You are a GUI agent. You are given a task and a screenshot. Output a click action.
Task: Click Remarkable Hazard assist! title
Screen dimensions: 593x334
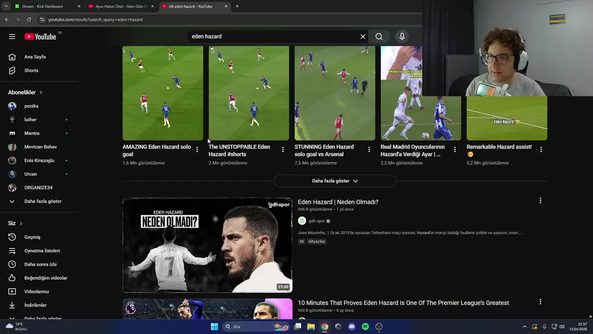click(499, 150)
